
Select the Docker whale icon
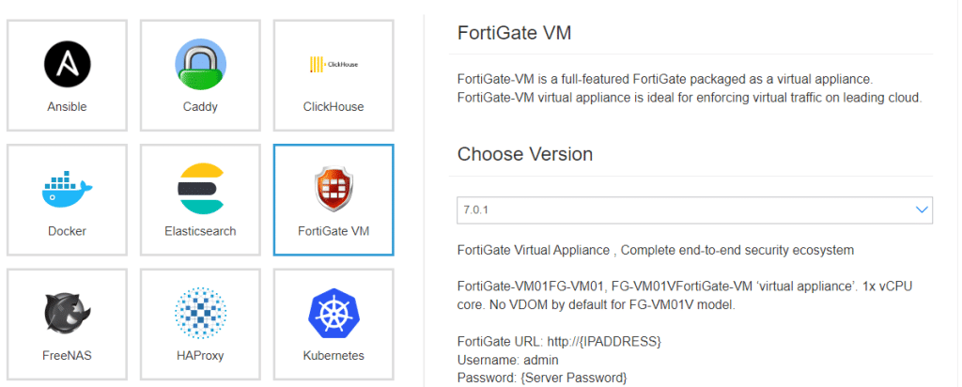tap(67, 189)
